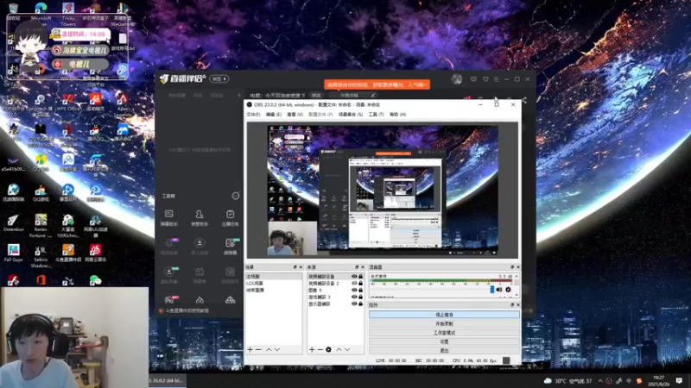Click 停止推流 to stop streaming

tap(444, 315)
